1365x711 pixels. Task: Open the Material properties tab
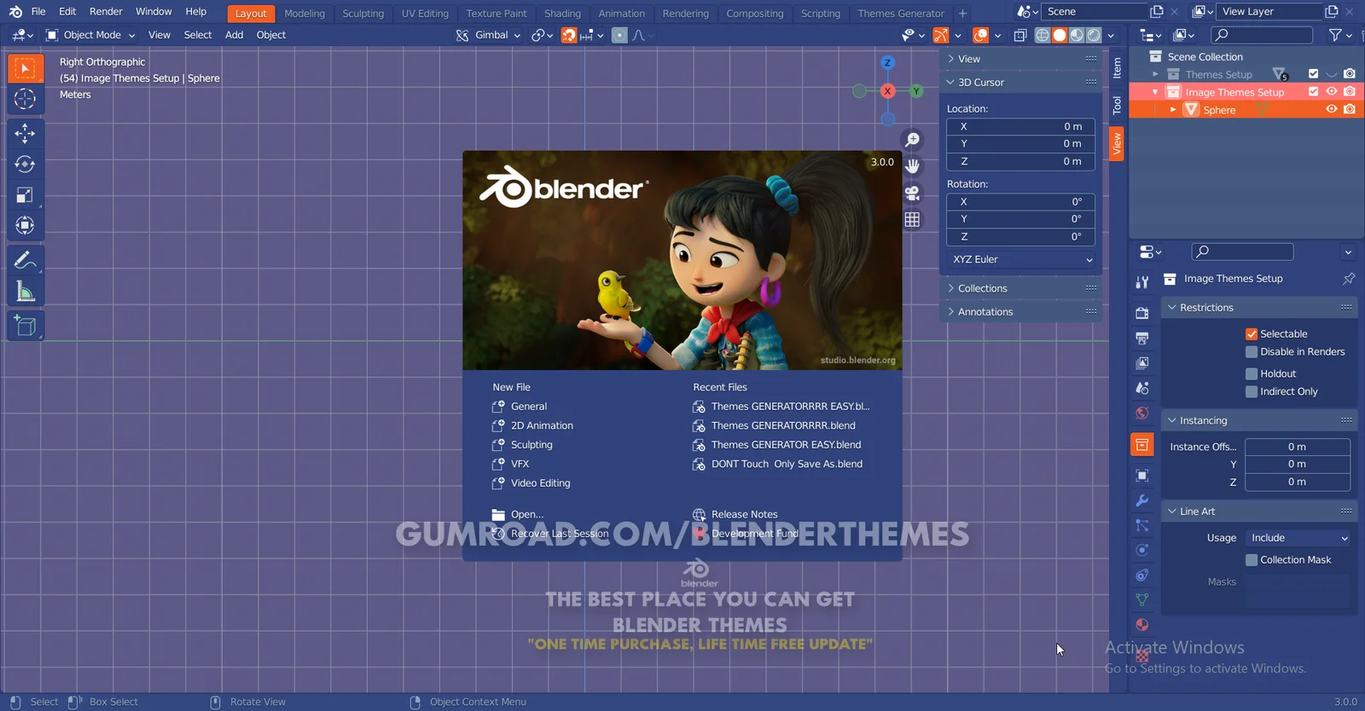[1142, 625]
